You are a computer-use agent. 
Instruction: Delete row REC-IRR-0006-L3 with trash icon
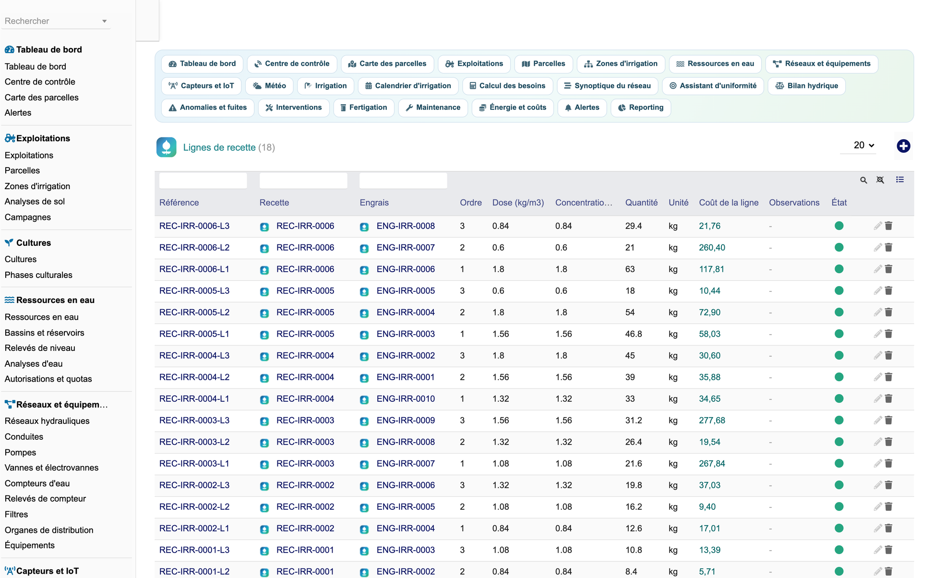[x=888, y=226]
